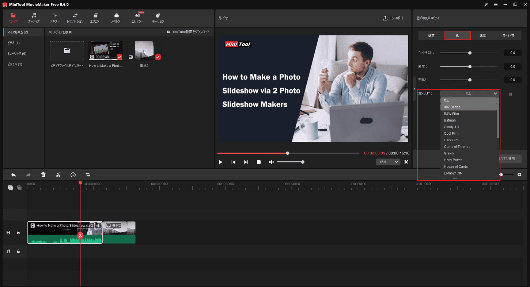Select Harry Potter from the LUT list

click(x=453, y=160)
